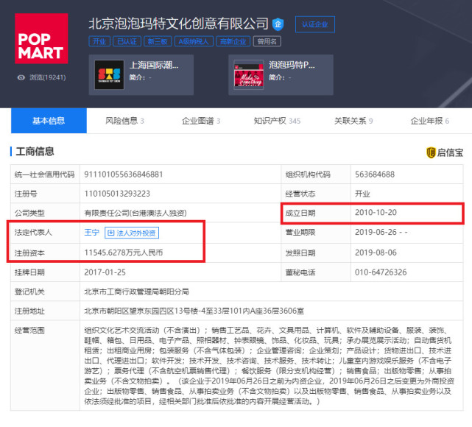Click the POP MART company logo
The height and width of the screenshot is (427, 472).
pyautogui.click(x=41, y=38)
